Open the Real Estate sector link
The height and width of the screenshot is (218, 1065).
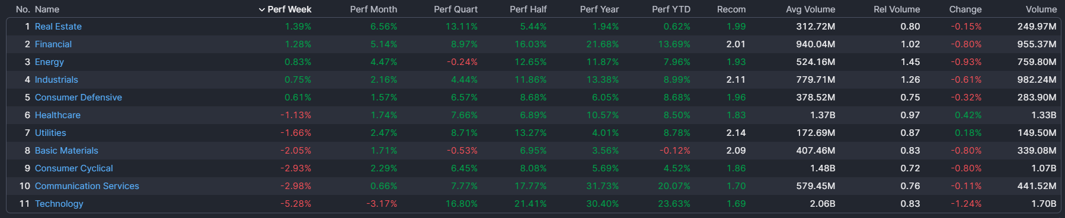pyautogui.click(x=58, y=27)
